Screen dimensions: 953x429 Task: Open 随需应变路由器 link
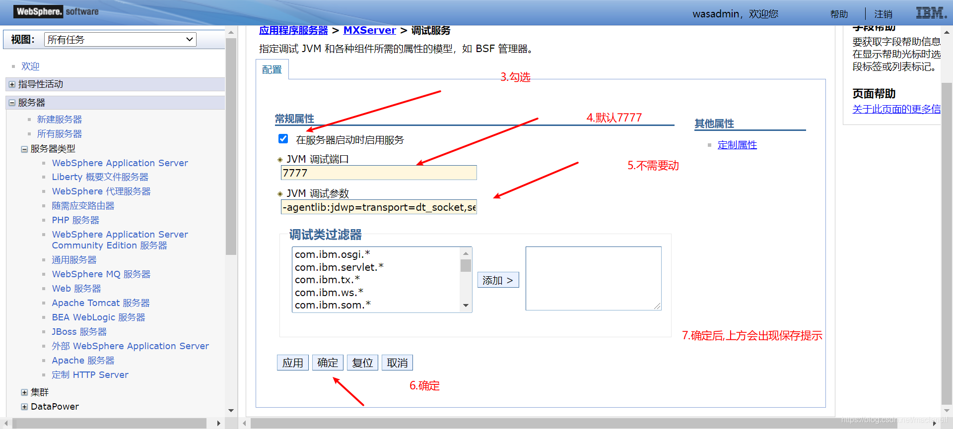coord(83,206)
